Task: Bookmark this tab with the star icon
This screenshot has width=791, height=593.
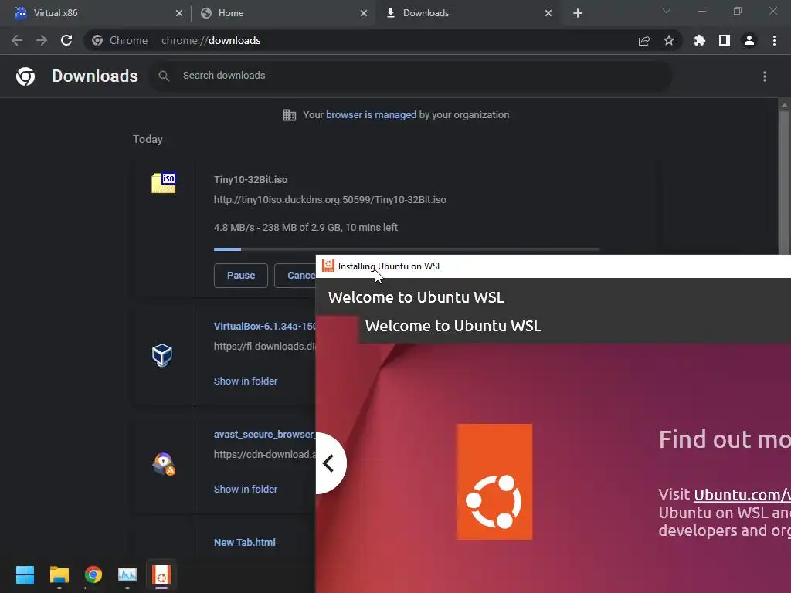Action: (669, 40)
